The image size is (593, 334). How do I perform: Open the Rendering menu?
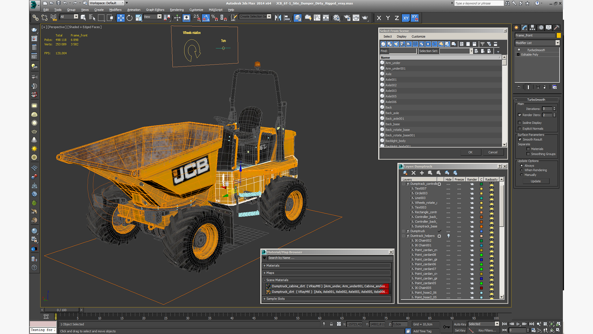[177, 10]
